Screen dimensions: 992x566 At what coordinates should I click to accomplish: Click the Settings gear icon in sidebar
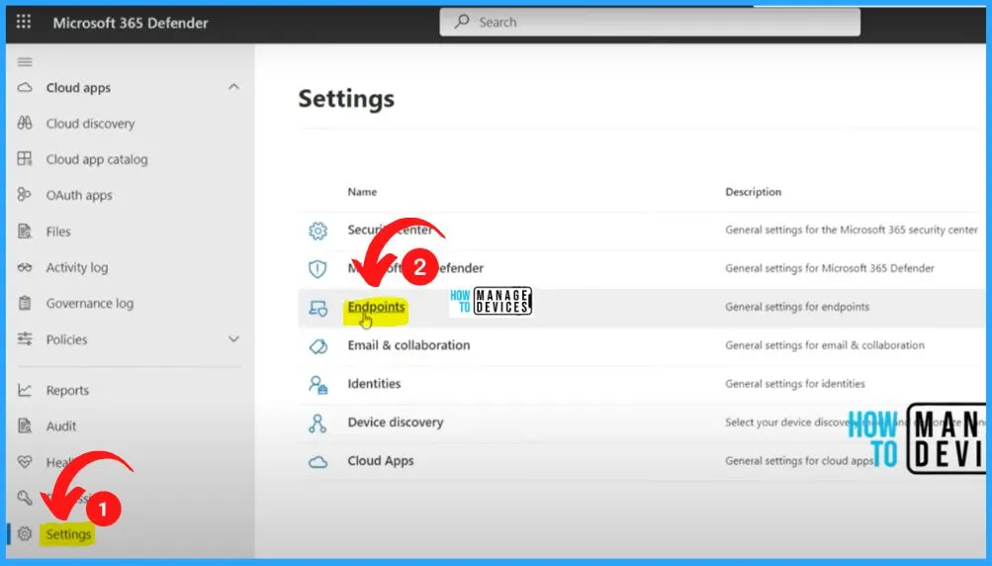[25, 533]
